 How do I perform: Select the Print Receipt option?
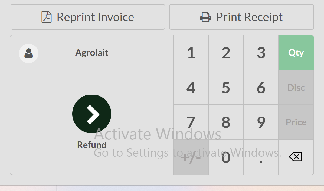coord(241,17)
